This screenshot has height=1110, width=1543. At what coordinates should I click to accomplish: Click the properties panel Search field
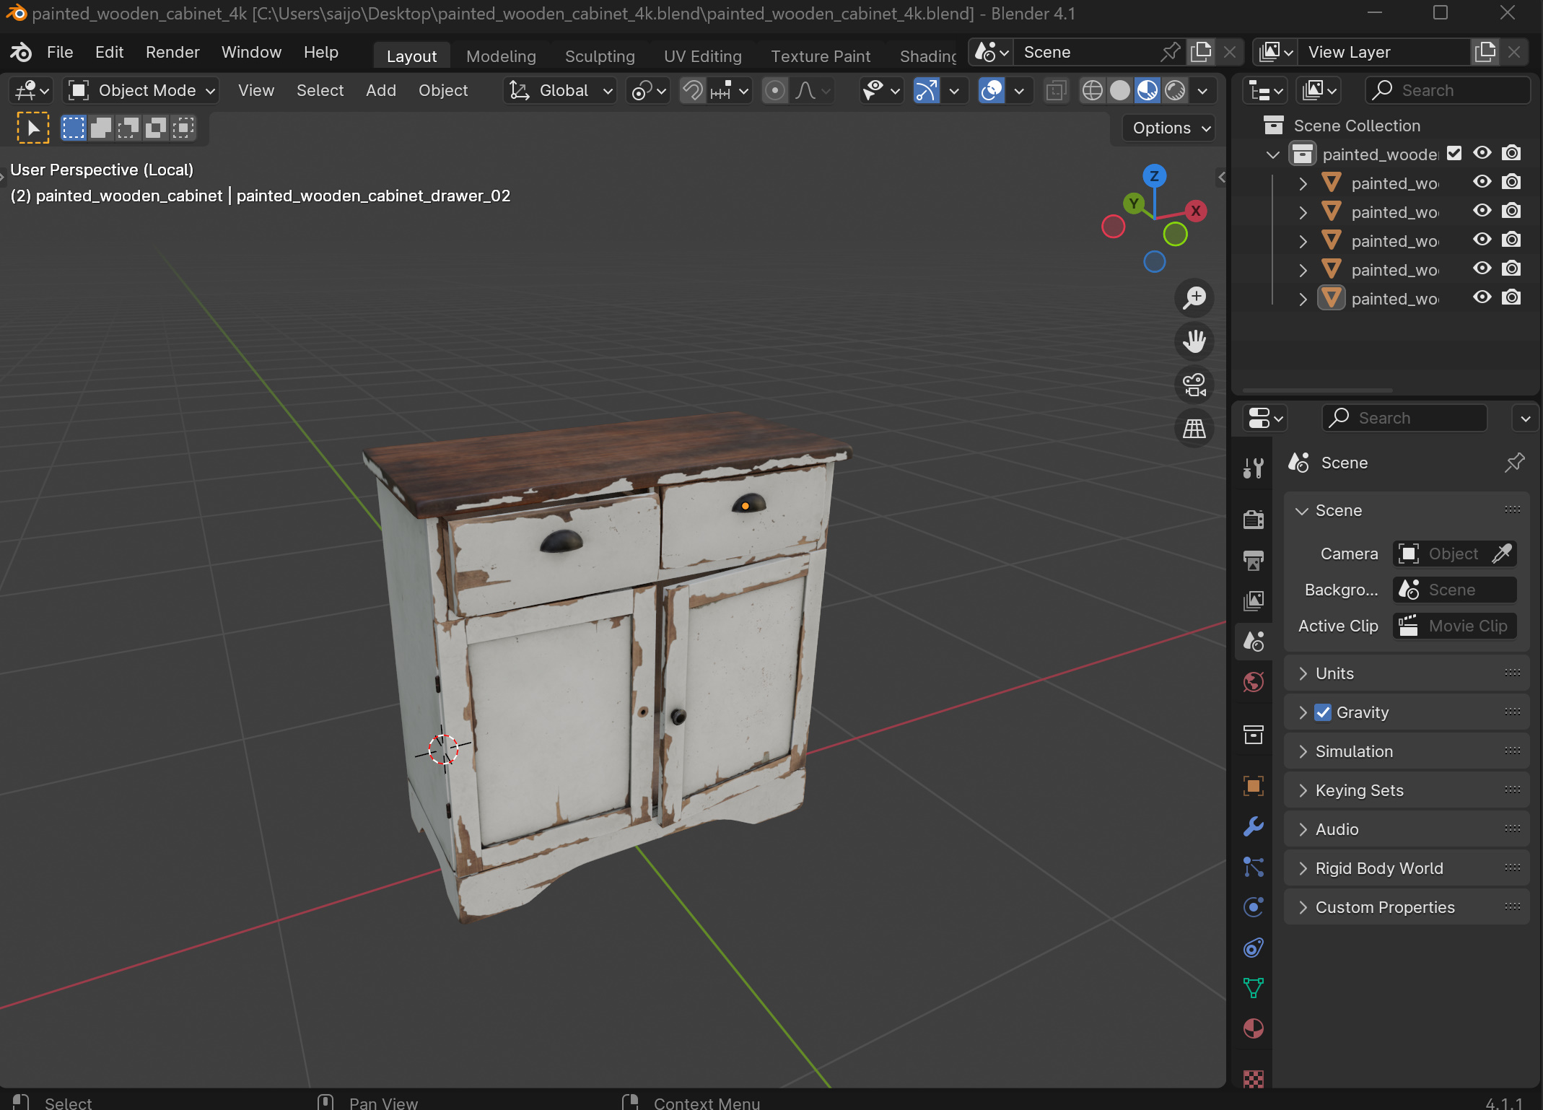tap(1404, 418)
